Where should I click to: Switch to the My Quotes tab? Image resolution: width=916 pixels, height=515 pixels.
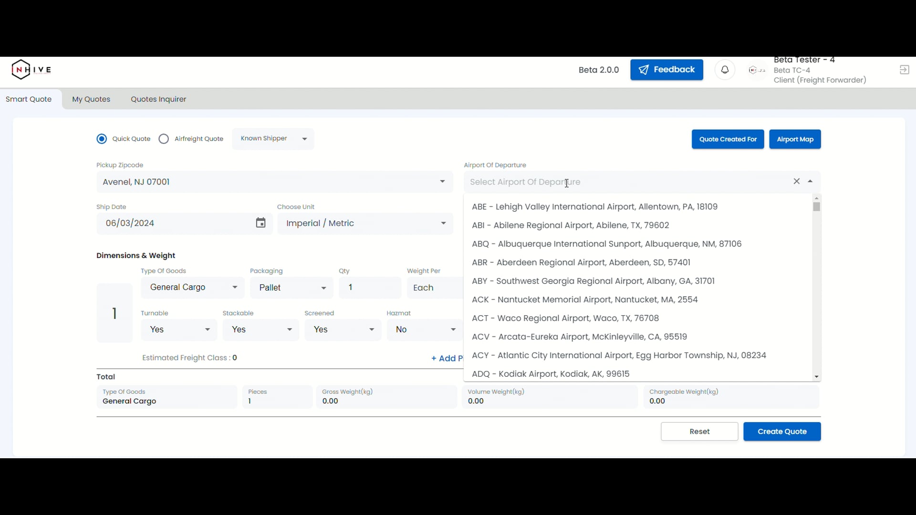click(x=91, y=99)
